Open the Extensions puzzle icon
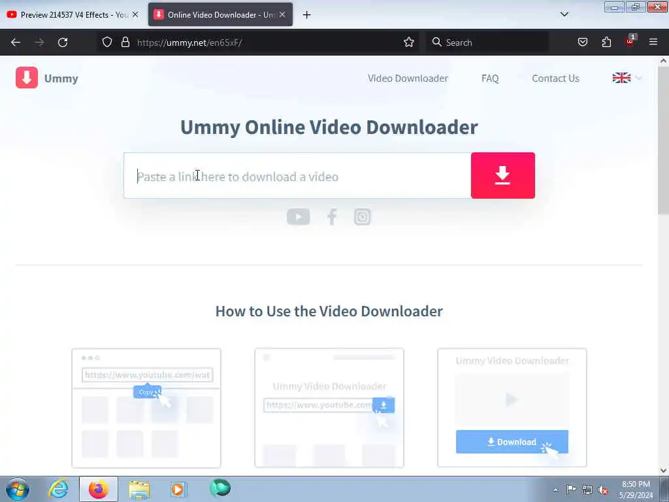The width and height of the screenshot is (669, 502). [x=606, y=42]
